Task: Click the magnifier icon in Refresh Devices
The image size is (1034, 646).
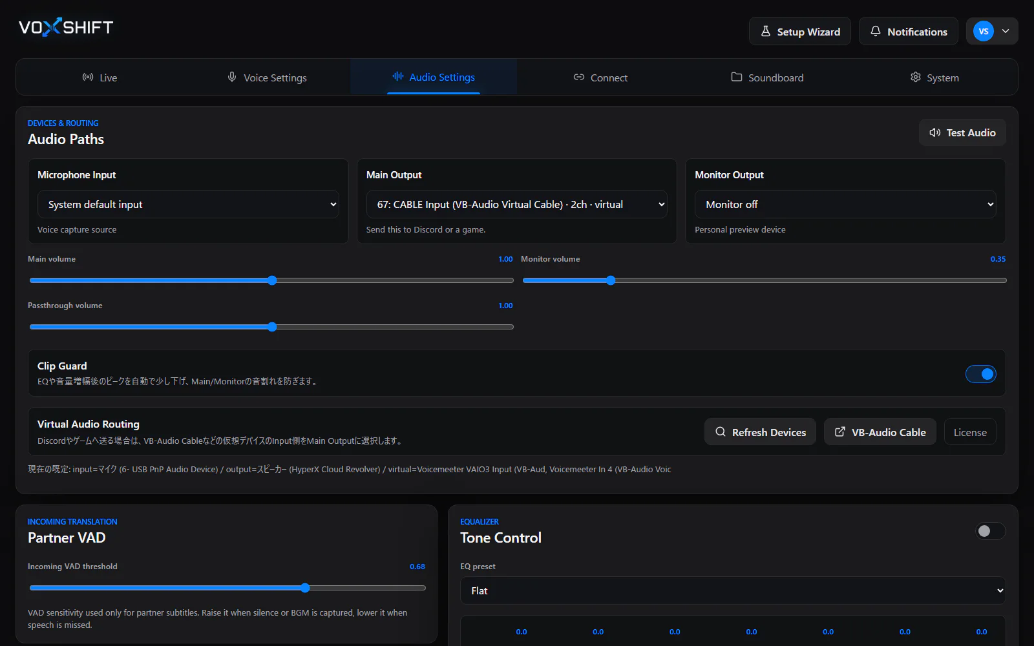Action: click(721, 432)
